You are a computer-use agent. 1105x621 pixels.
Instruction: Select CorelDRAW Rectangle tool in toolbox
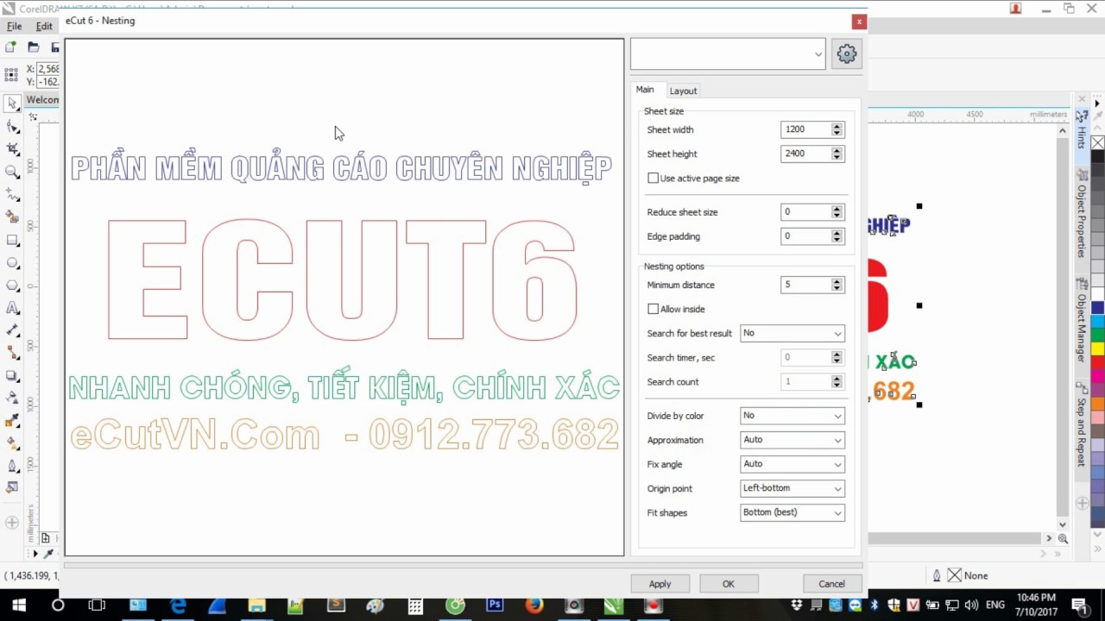12,240
